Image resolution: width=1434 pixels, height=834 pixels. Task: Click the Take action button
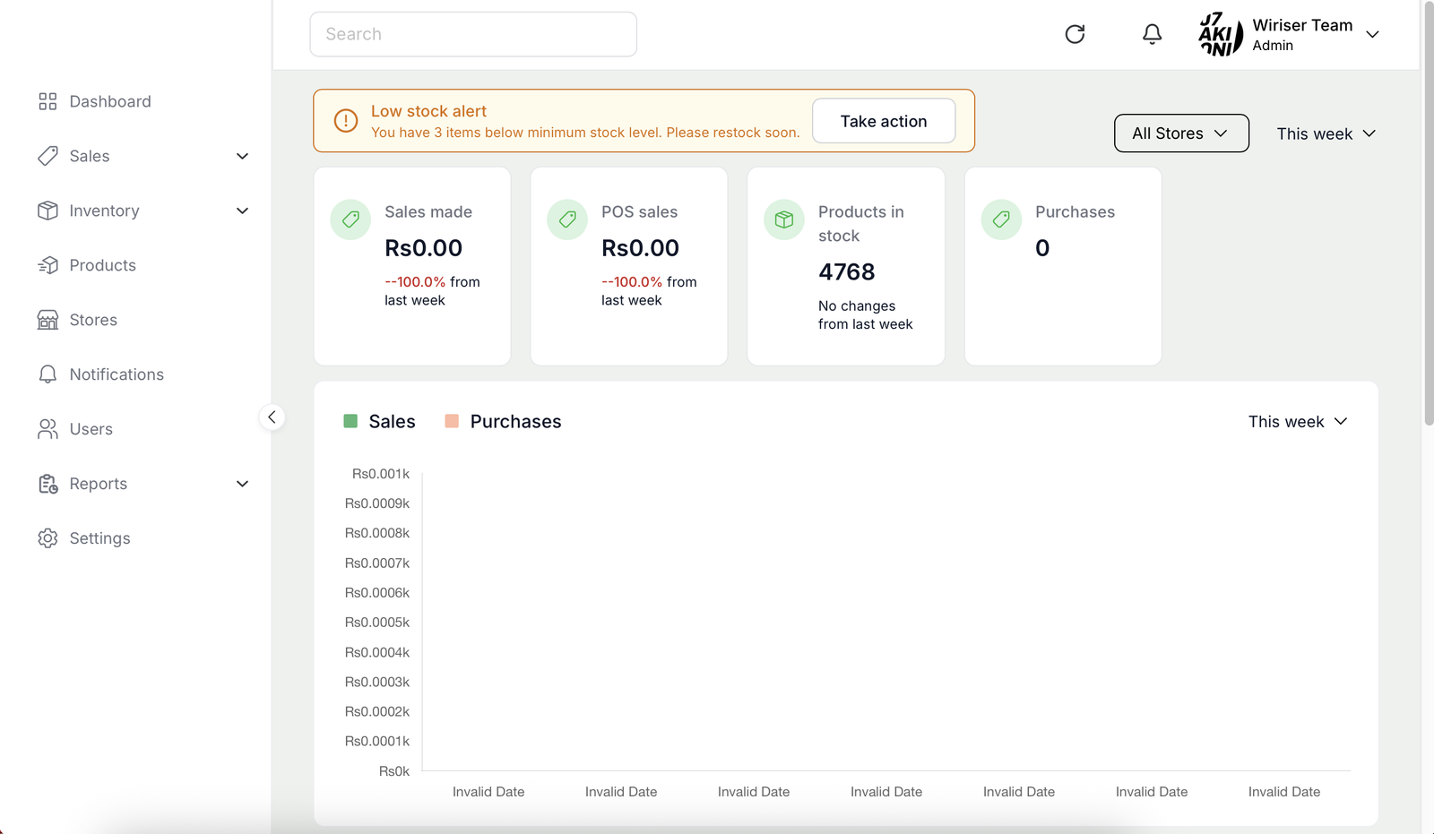tap(884, 121)
